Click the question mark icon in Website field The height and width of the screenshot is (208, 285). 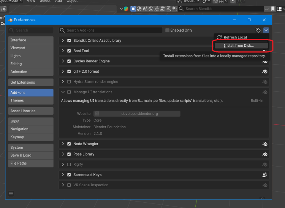click(x=97, y=114)
